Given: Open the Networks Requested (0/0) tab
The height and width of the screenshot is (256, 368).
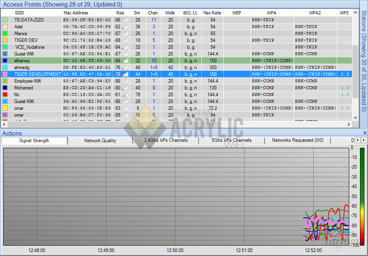Looking at the screenshot, I should [298, 140].
